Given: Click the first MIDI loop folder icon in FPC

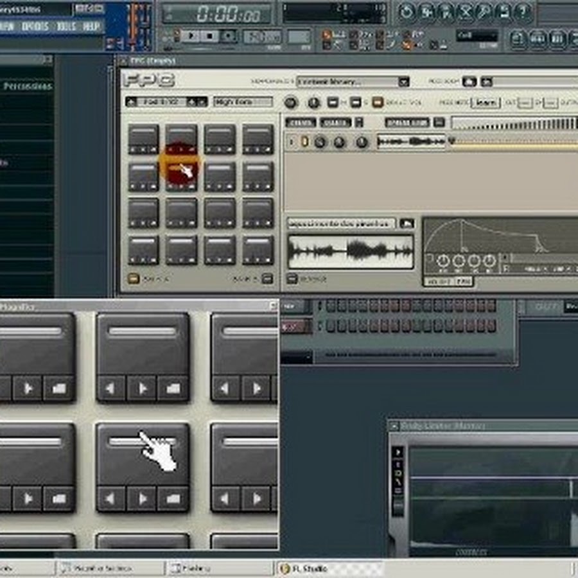Looking at the screenshot, I should pos(469,82).
